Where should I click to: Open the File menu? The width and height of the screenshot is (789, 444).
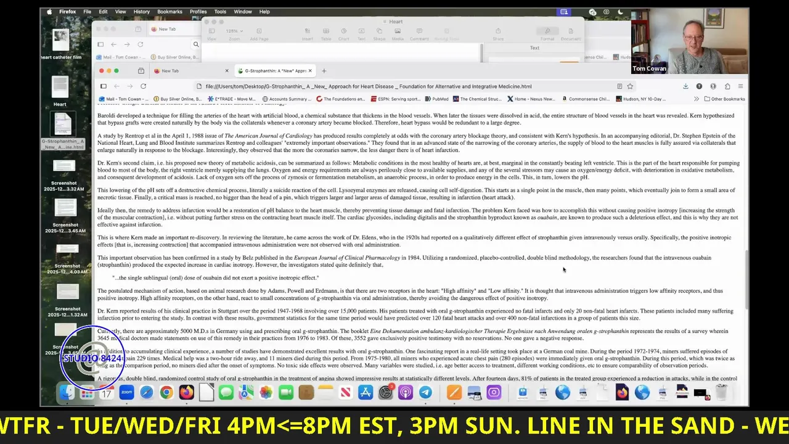coord(87,12)
